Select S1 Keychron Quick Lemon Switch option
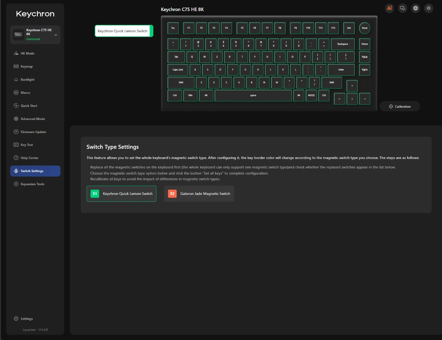 pyautogui.click(x=122, y=194)
